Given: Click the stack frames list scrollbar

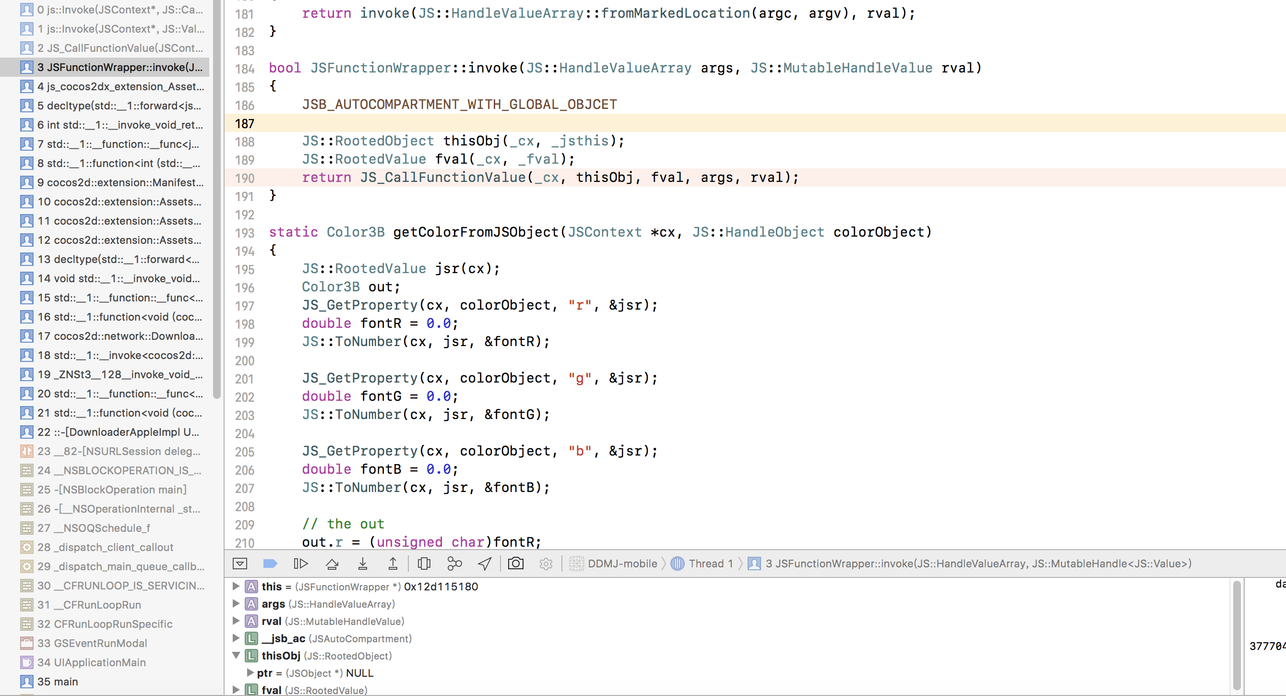Looking at the screenshot, I should [217, 200].
